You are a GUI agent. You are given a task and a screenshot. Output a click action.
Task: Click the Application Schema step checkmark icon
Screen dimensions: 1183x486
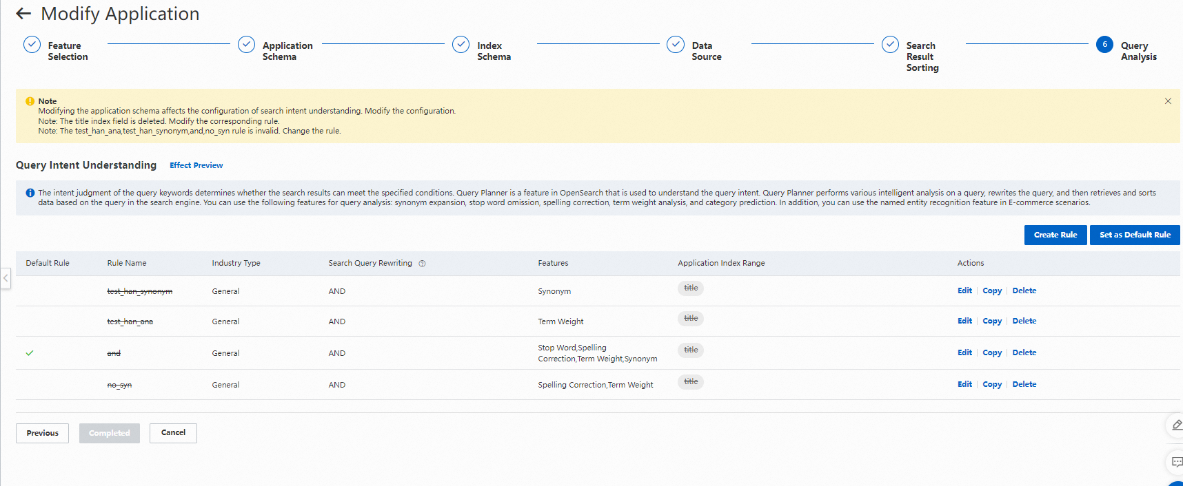coord(246,45)
